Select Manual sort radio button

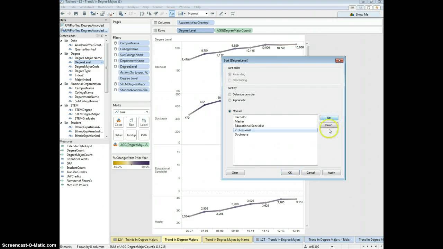click(229, 111)
